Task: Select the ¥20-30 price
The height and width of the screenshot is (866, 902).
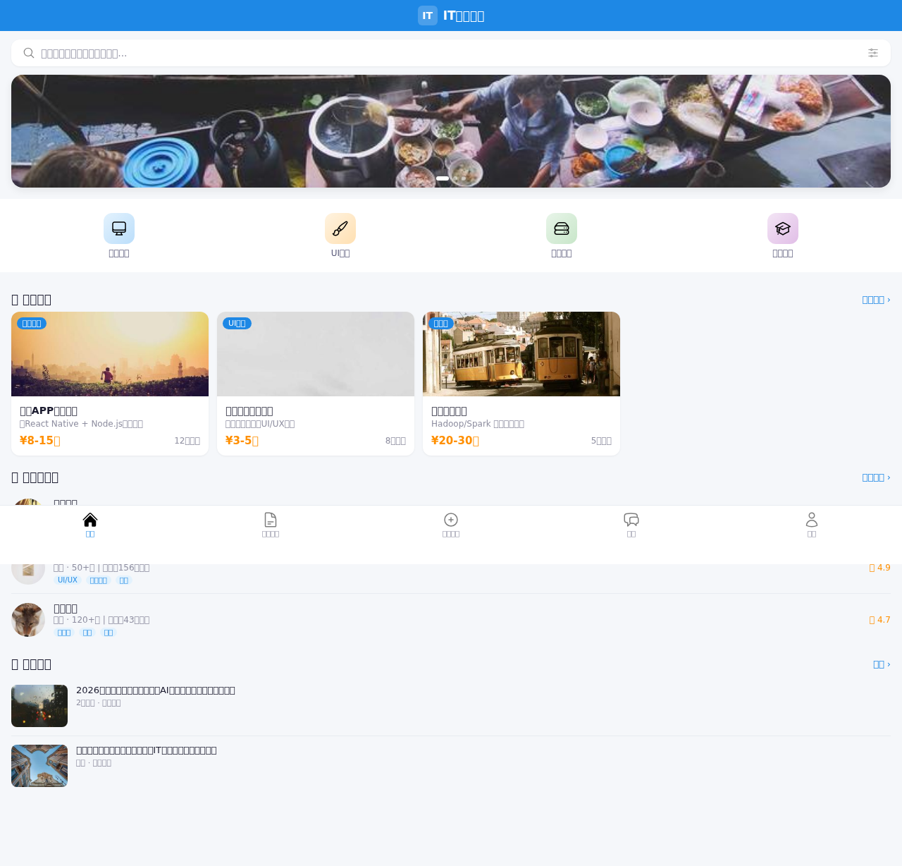Action: (x=455, y=441)
